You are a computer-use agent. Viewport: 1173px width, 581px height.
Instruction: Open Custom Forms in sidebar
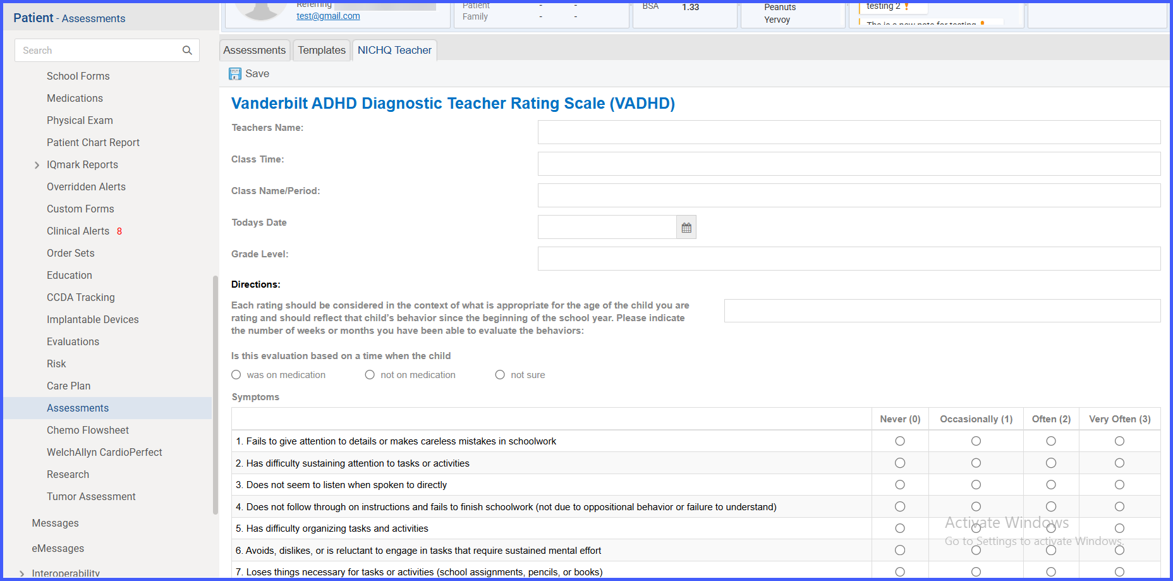[x=80, y=209]
